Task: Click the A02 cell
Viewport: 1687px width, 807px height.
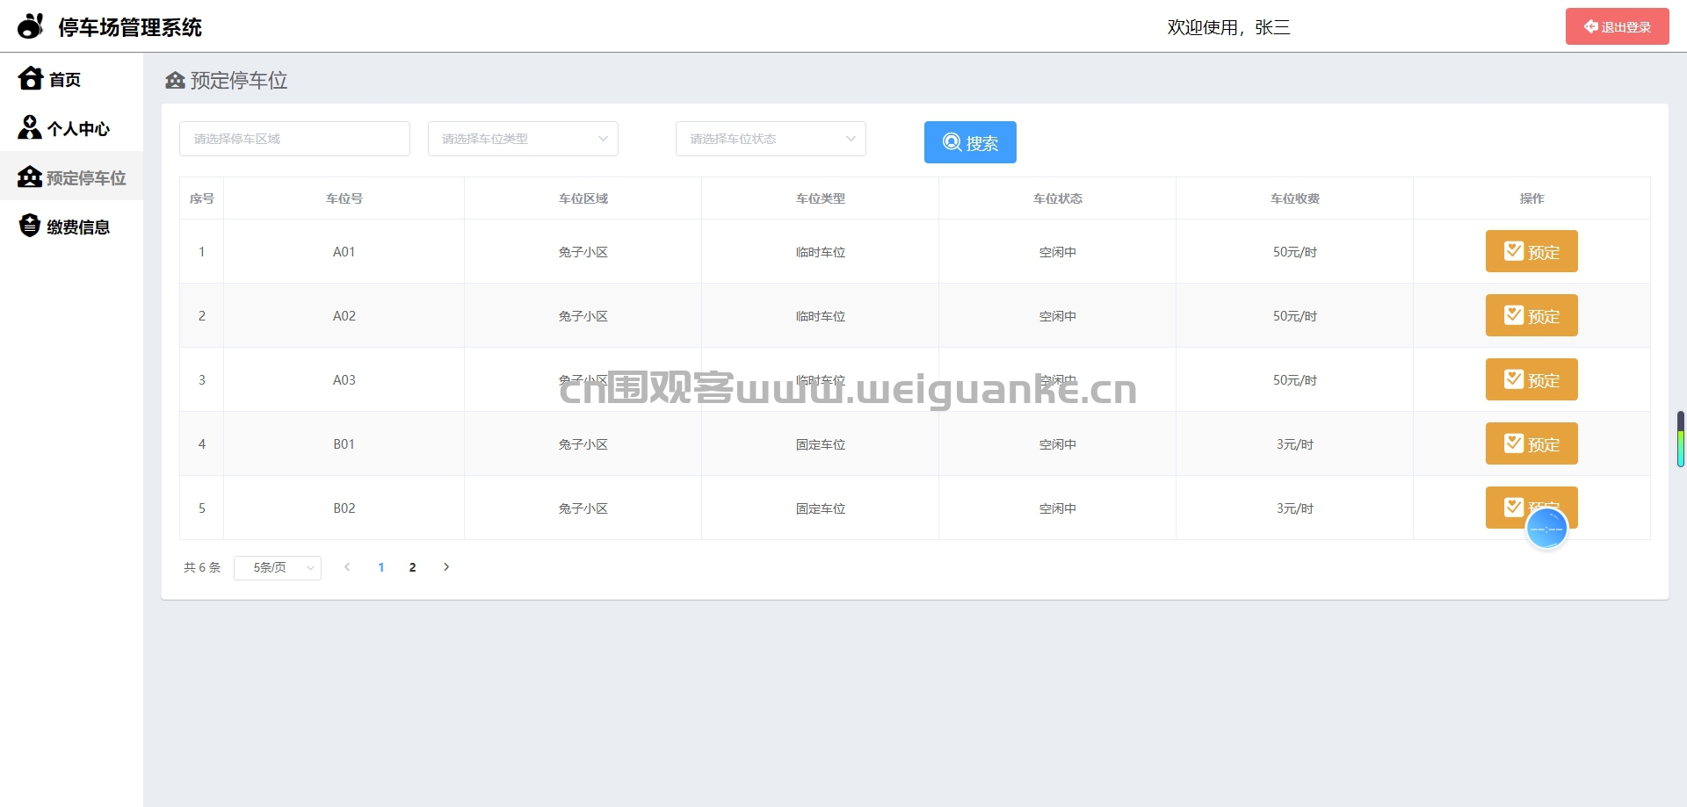Action: (x=344, y=316)
